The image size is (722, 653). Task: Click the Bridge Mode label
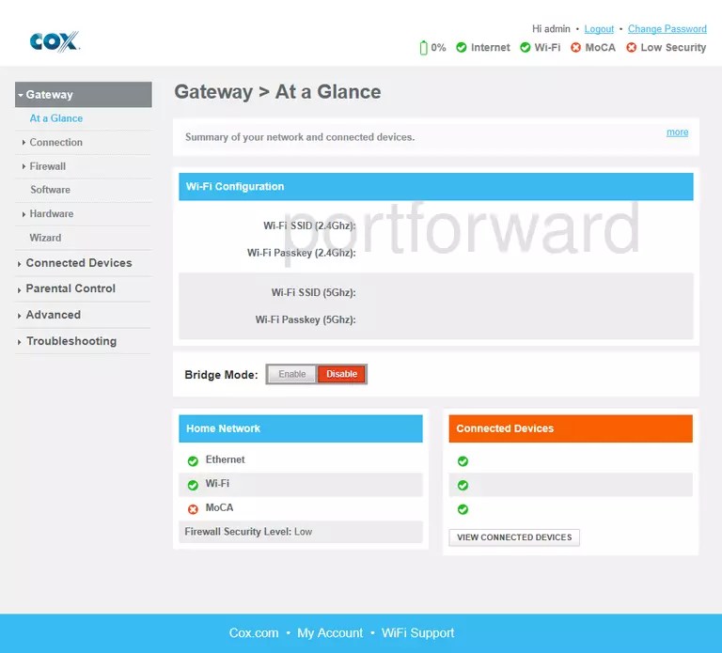221,375
